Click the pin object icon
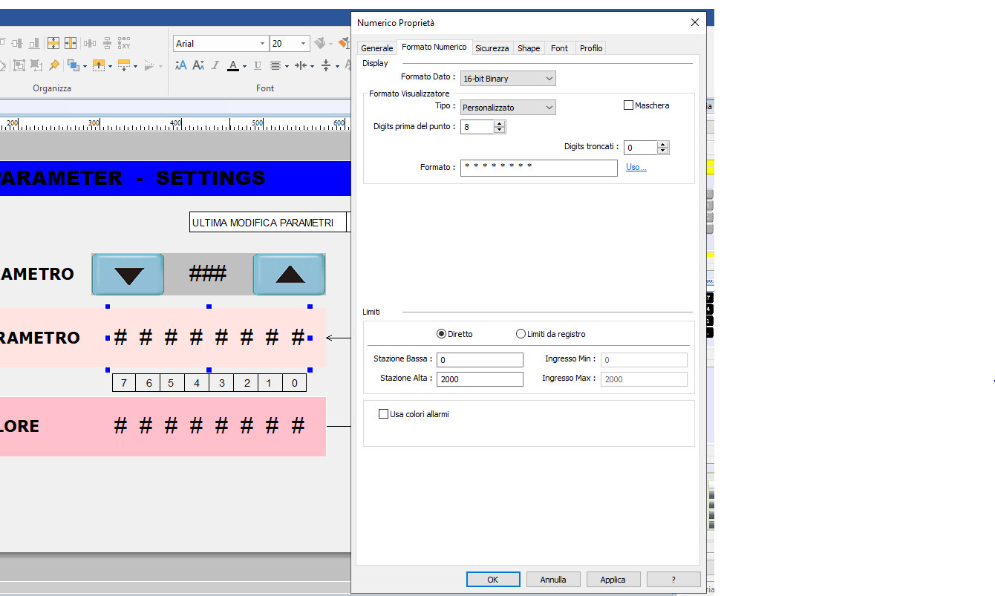 (x=54, y=65)
